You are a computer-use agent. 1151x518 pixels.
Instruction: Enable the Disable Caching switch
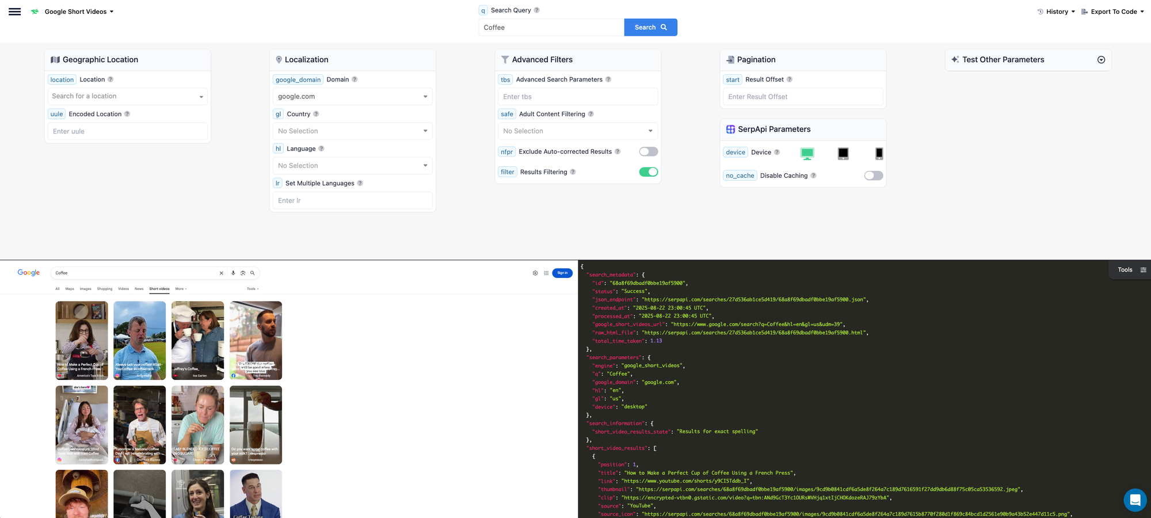coord(874,176)
